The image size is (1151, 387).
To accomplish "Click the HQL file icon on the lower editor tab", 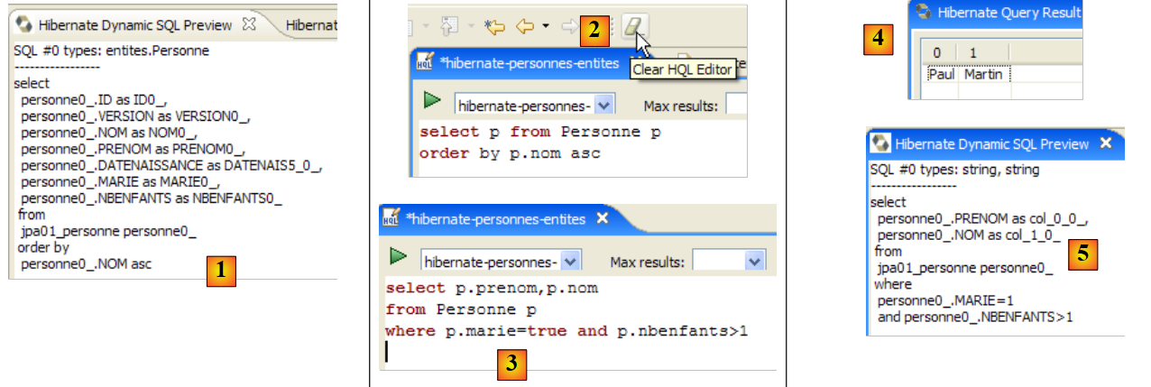I will point(391,218).
